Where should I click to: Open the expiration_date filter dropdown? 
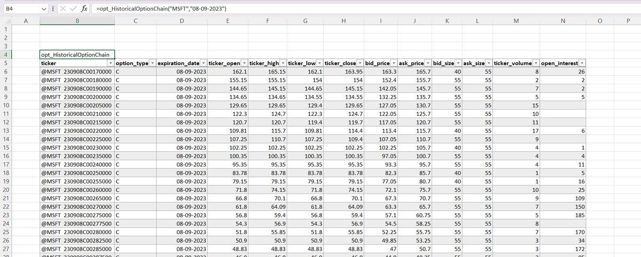(203, 63)
